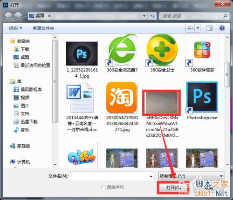Expand the address bar history dropdown
Screen dimensions: 233x200
point(144,16)
